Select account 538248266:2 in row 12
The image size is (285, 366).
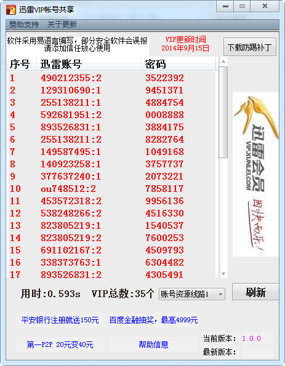(x=71, y=213)
